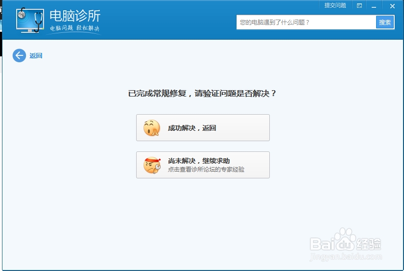The width and height of the screenshot is (404, 271).
Task: Click the blue back arrow icon
Action: pos(19,55)
